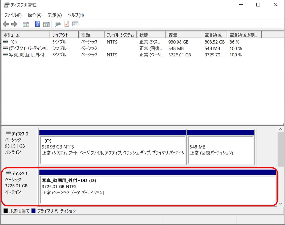Select the 写真_動画用_外付HDD (D:) partition block
The width and height of the screenshot is (285, 225).
tap(158, 189)
